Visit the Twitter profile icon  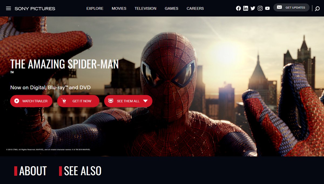(253, 8)
